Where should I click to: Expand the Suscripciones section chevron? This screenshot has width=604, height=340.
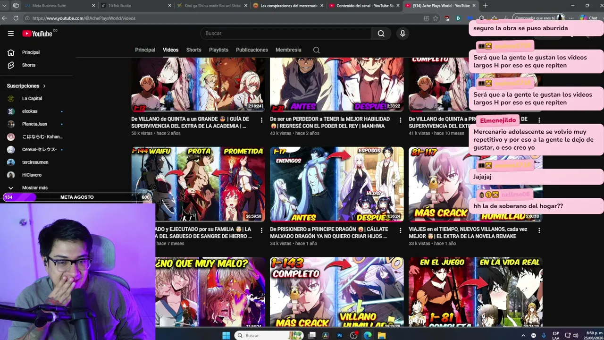[44, 86]
